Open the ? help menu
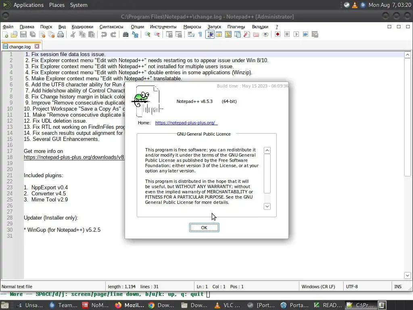This screenshot has height=310, width=413. tap(277, 27)
